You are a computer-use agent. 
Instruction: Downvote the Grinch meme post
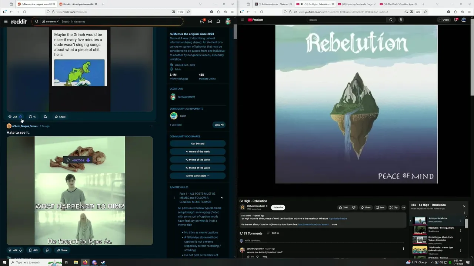pos(20,117)
